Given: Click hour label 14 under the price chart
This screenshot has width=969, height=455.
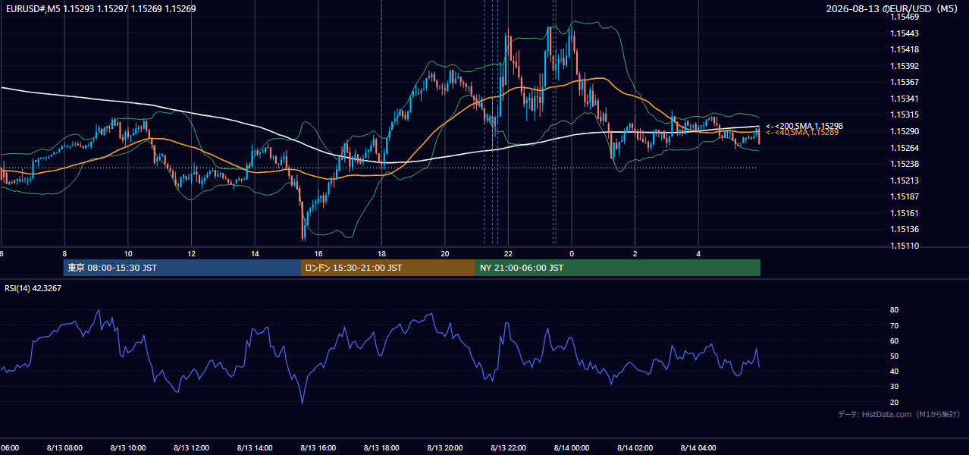Looking at the screenshot, I should tap(255, 253).
